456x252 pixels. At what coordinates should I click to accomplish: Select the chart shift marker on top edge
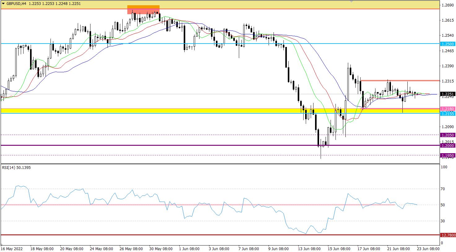click(x=351, y=2)
